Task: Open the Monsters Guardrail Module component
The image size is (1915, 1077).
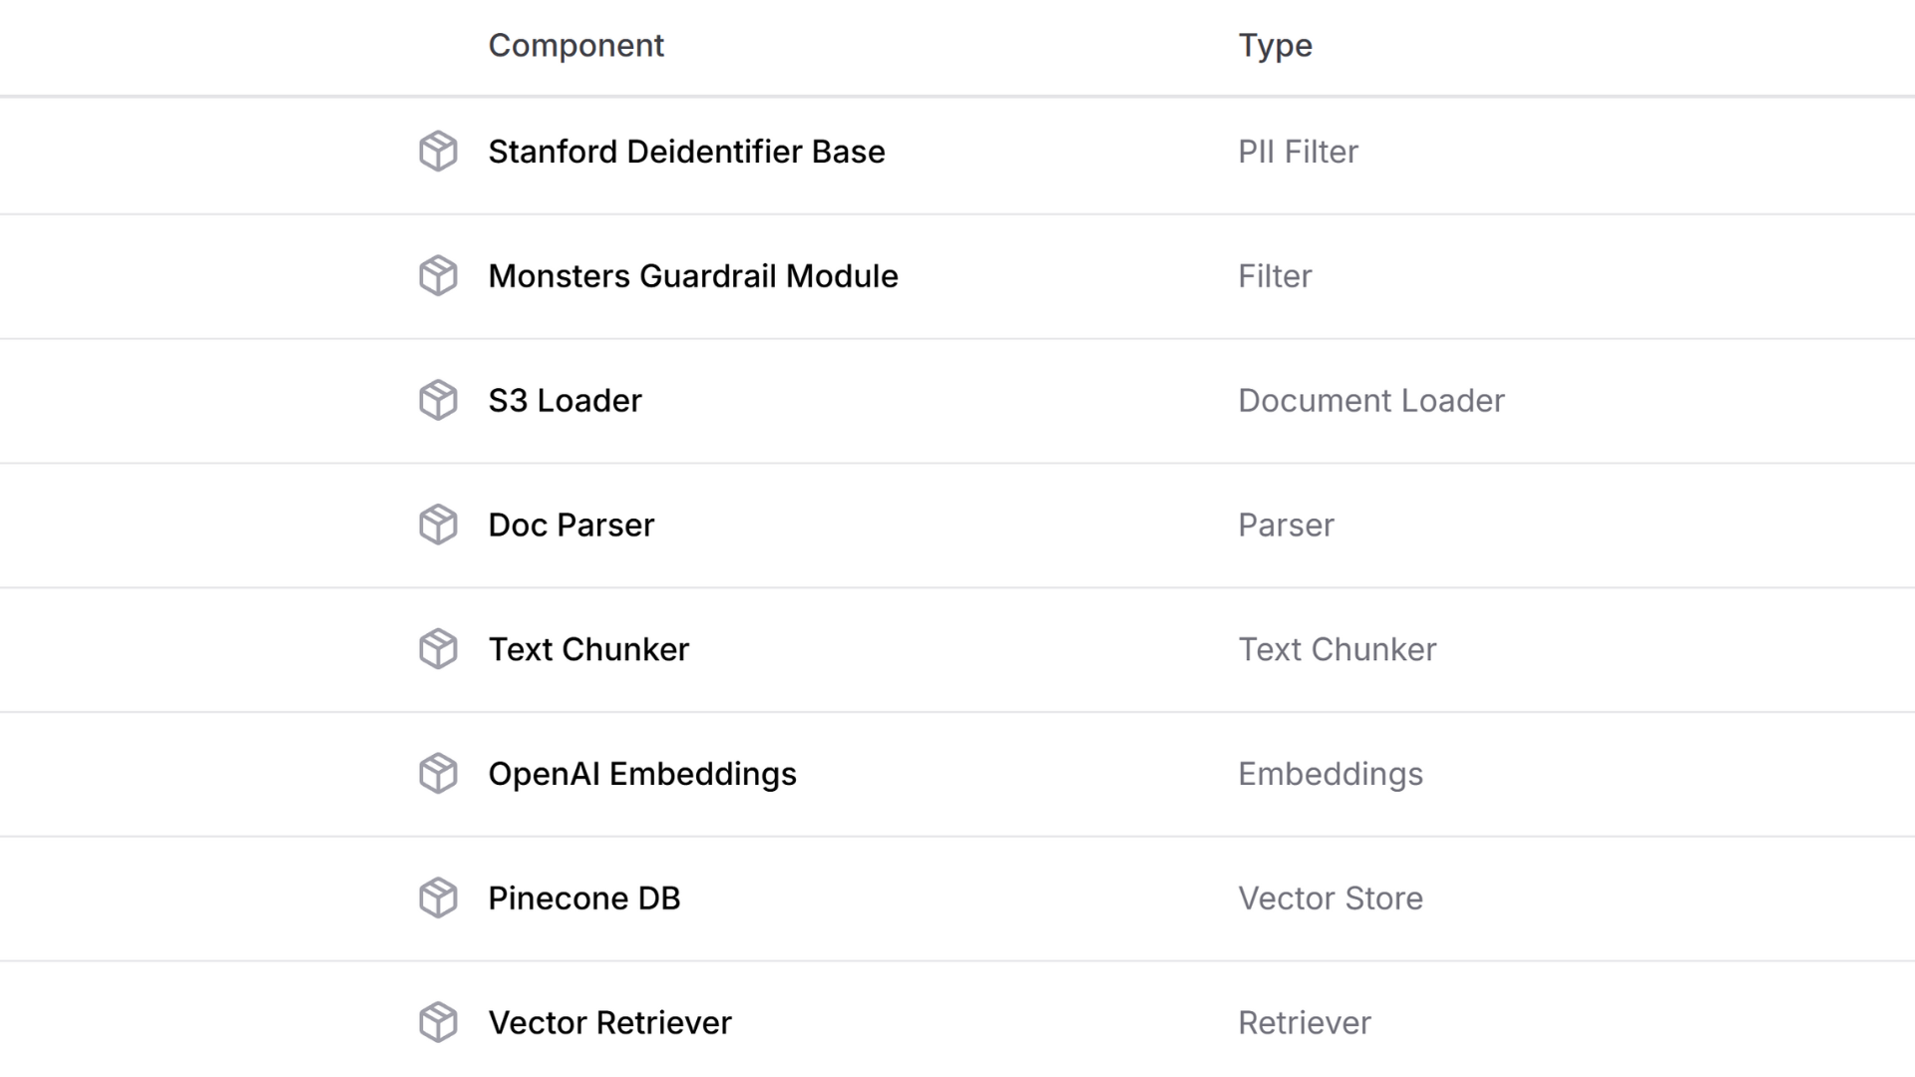Action: tap(692, 276)
